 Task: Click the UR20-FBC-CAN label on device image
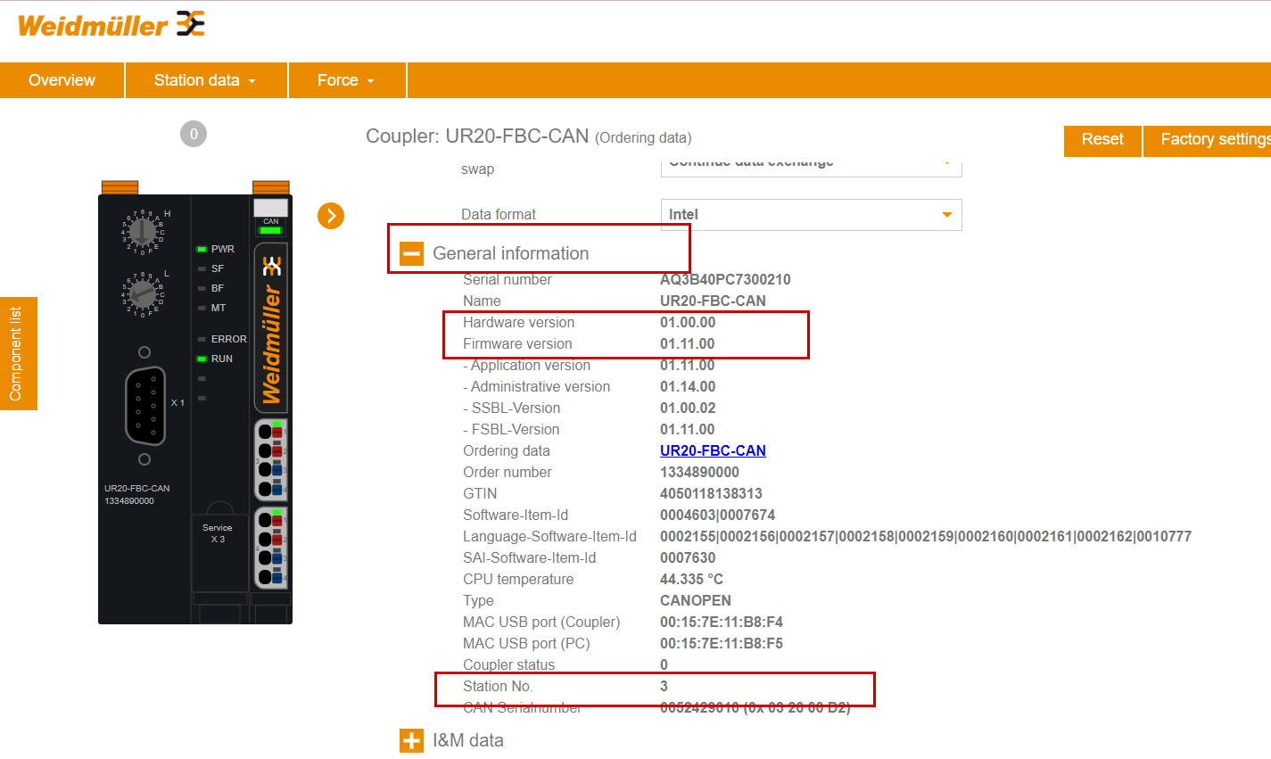click(136, 489)
